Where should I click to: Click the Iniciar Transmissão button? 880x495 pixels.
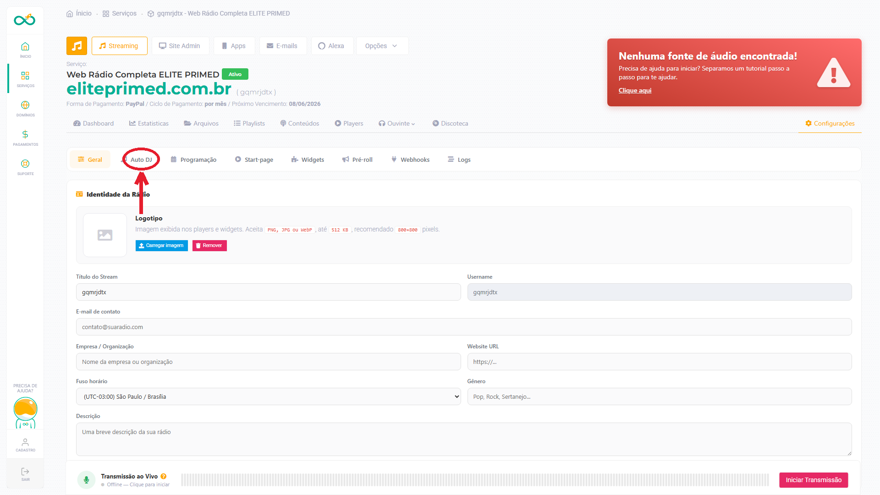pos(814,480)
